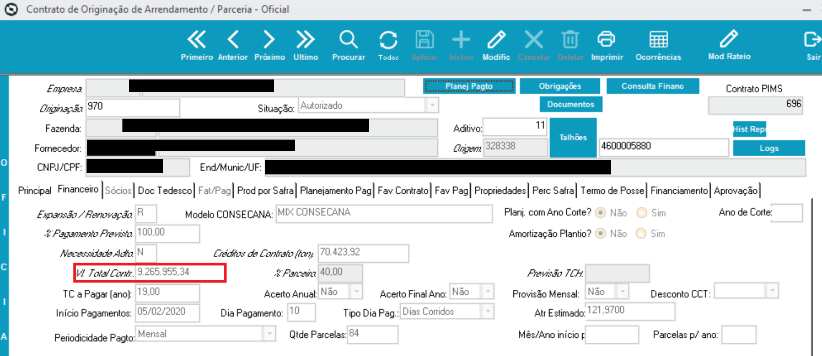Open the Aprovação tab

[x=735, y=190]
